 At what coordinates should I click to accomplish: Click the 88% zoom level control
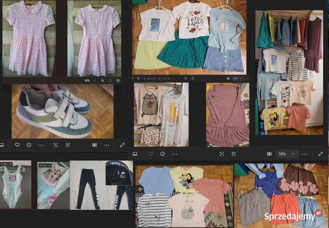[87, 80]
